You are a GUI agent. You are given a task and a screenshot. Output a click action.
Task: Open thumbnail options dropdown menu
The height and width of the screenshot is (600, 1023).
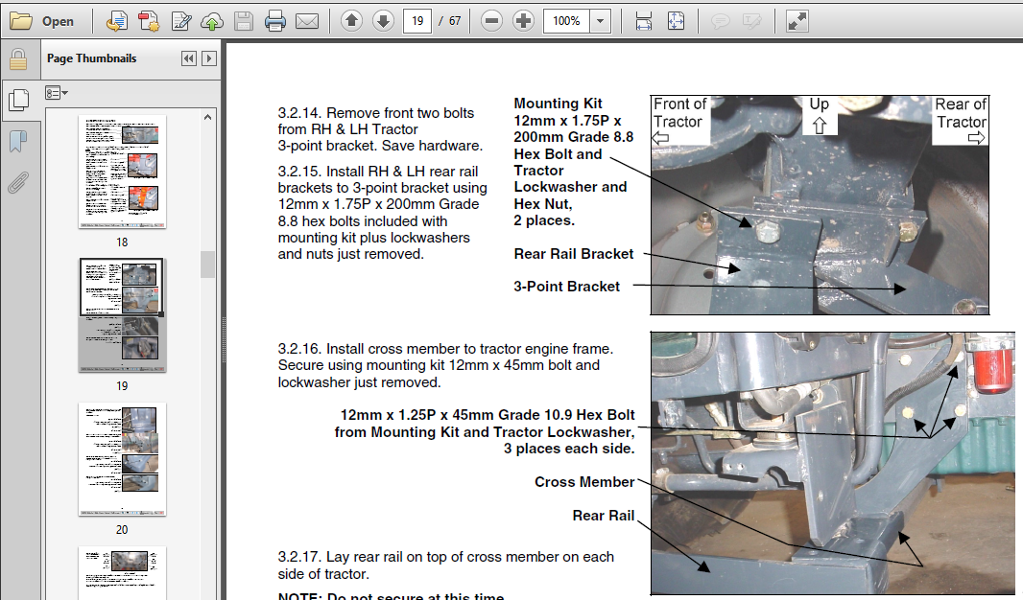pyautogui.click(x=57, y=93)
